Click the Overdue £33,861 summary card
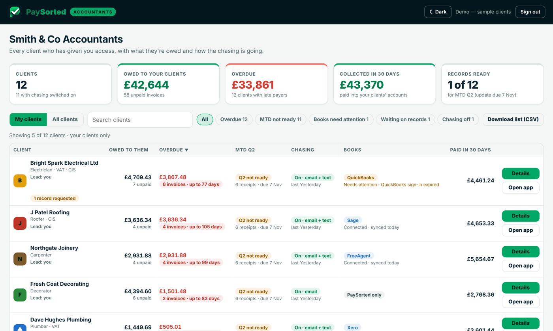553x331 pixels. coord(276,84)
